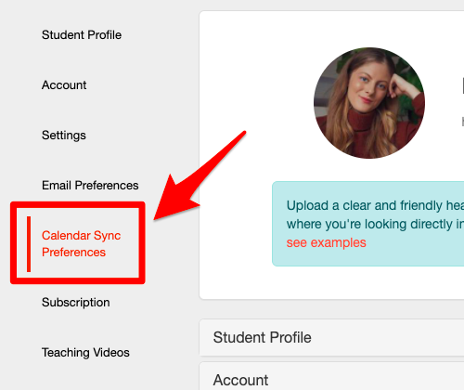This screenshot has width=464, height=390.
Task: Follow the red "see examples" link
Action: click(x=326, y=242)
